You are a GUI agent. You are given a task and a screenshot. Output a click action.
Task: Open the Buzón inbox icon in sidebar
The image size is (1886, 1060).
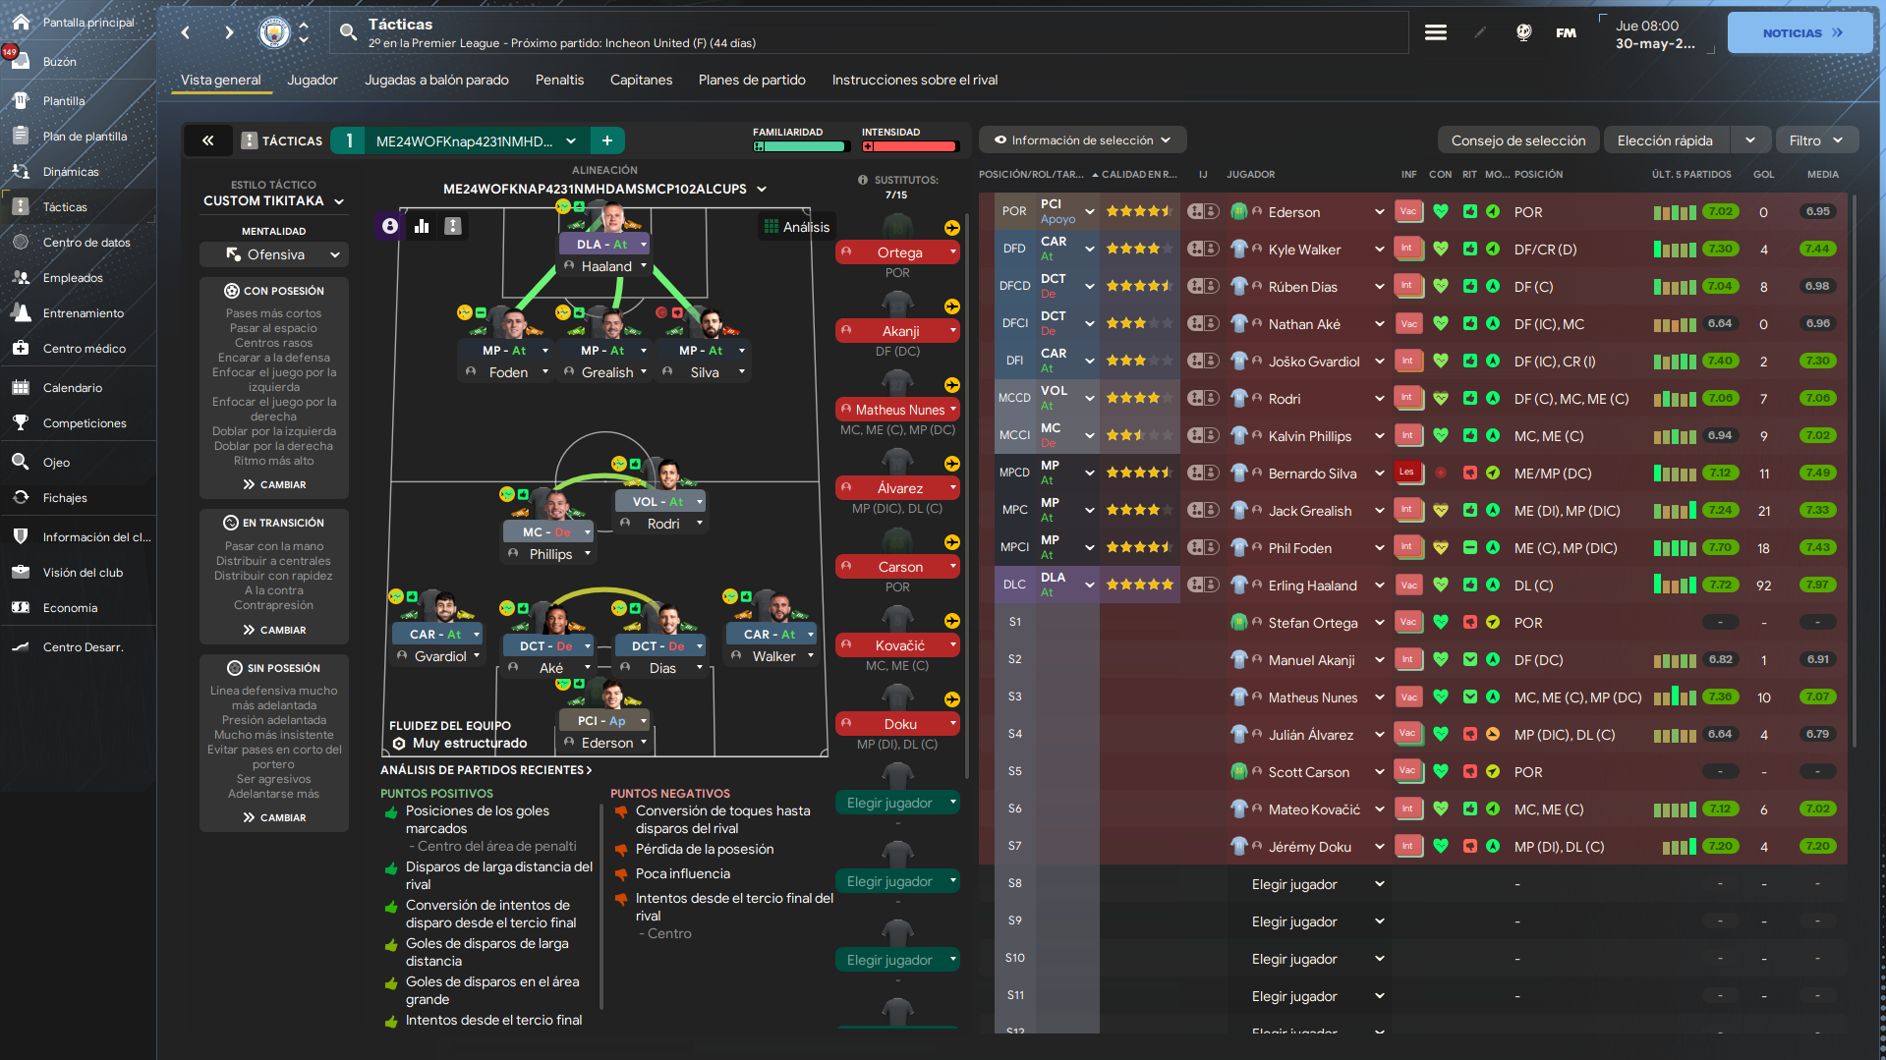pos(21,61)
